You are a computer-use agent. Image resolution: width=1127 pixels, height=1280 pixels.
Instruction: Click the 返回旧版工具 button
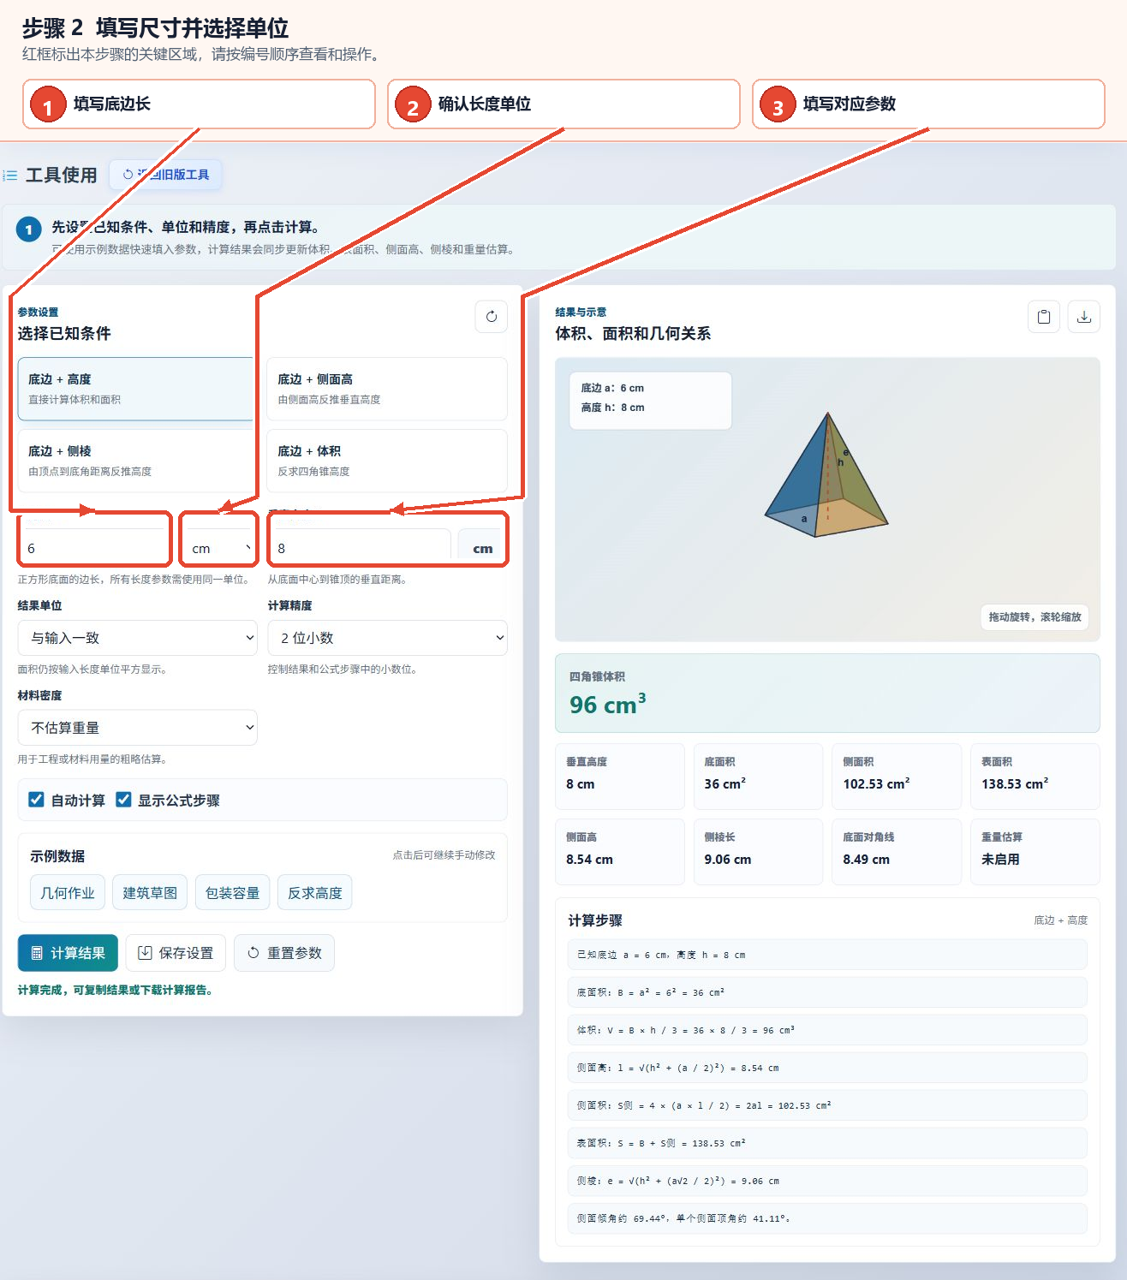(x=166, y=175)
